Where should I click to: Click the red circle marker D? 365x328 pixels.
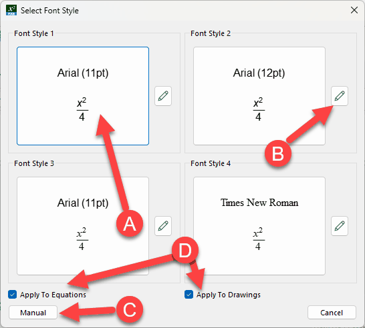(185, 250)
